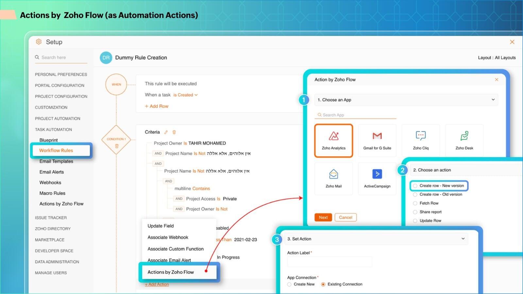Click the + Add Row link
The image size is (523, 294).
pyautogui.click(x=157, y=106)
